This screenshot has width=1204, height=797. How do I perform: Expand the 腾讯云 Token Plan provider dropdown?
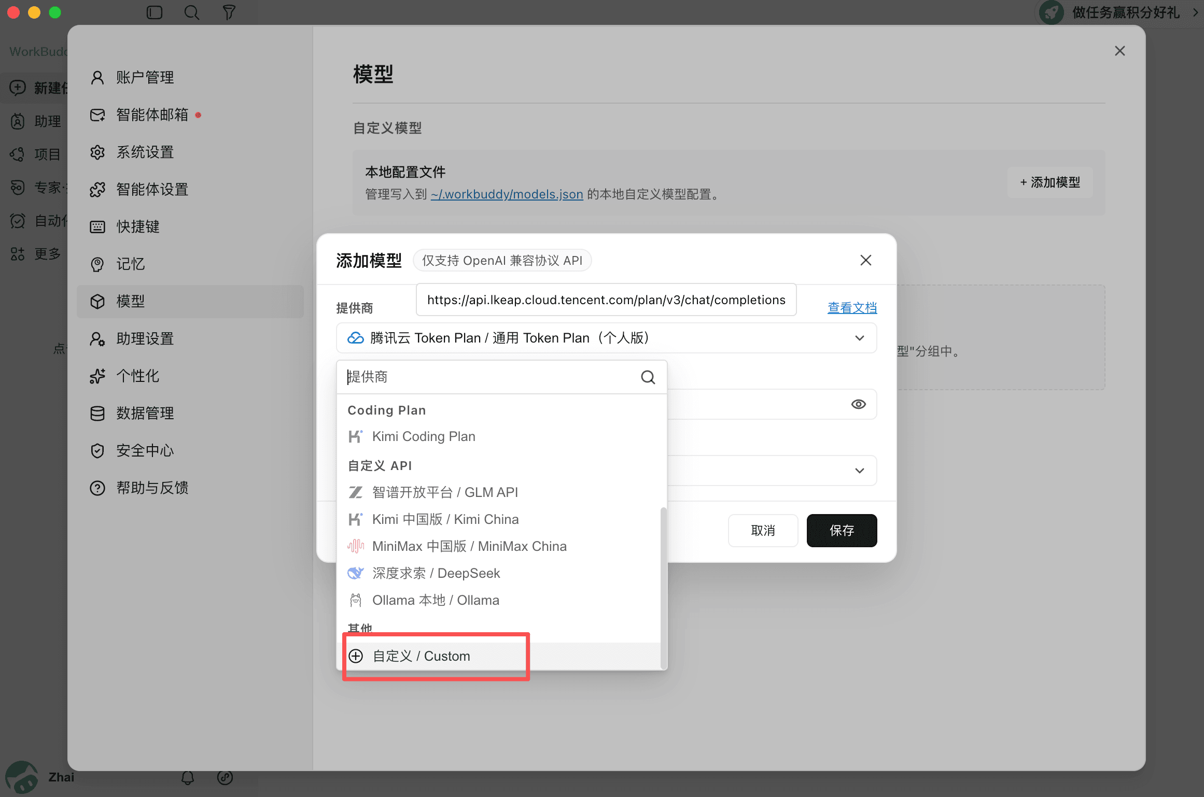pos(606,338)
